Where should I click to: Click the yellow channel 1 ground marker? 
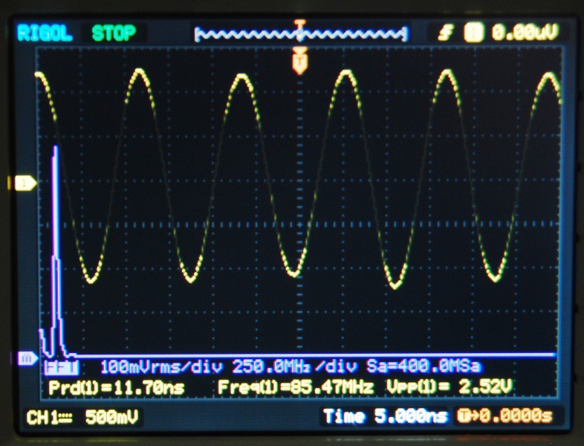click(x=23, y=183)
